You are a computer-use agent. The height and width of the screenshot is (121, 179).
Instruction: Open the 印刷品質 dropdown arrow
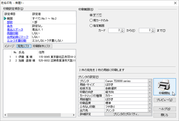150,103
